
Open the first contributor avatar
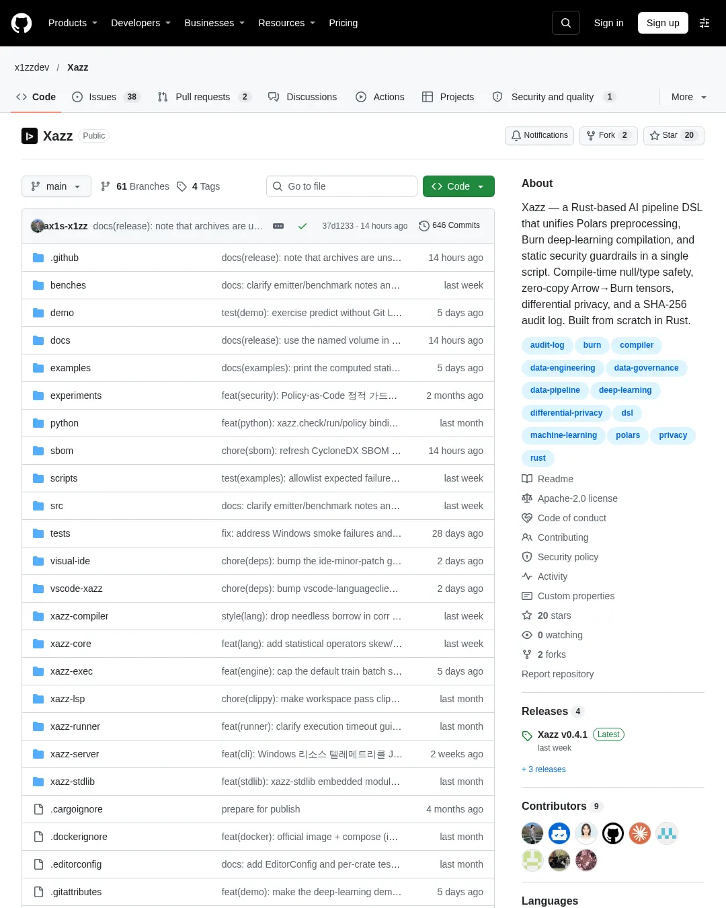point(532,833)
